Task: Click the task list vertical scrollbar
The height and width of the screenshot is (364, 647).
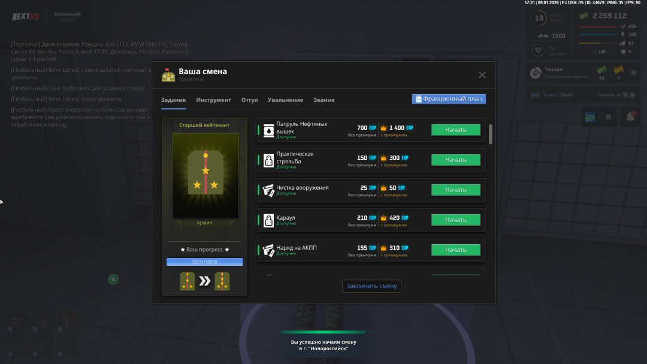Action: click(491, 134)
